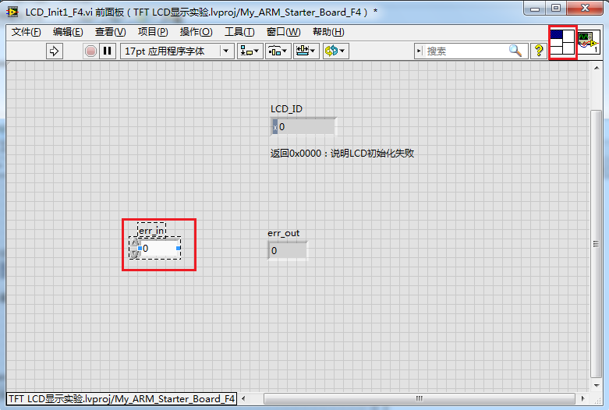
Task: Open the Reorder dropdown
Action: (336, 51)
